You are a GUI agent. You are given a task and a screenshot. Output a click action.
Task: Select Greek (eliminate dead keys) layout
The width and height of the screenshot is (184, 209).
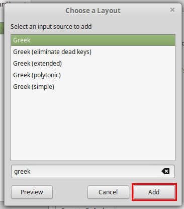(x=93, y=52)
